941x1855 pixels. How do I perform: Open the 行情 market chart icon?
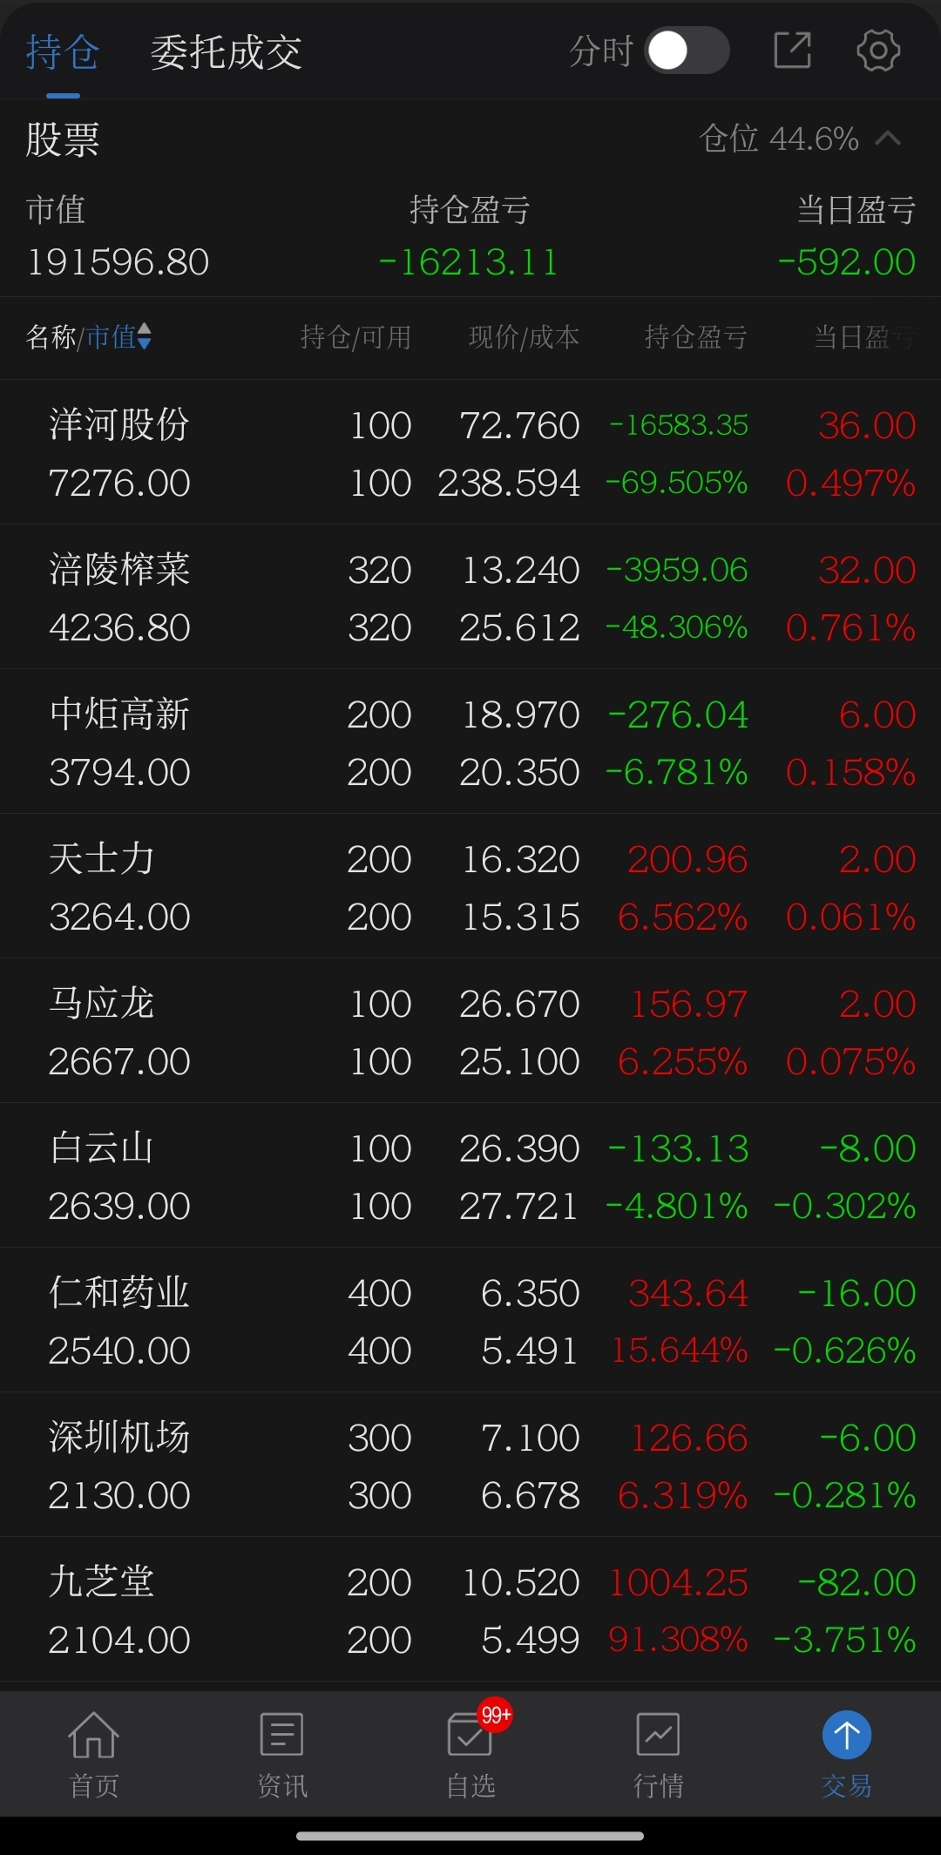[x=659, y=1755]
